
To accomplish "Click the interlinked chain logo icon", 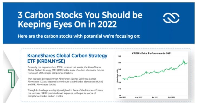I will pos(171,18).
